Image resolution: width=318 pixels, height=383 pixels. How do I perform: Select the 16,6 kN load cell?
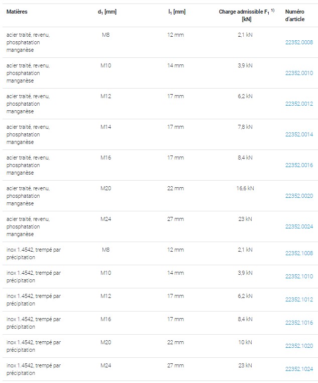point(245,188)
